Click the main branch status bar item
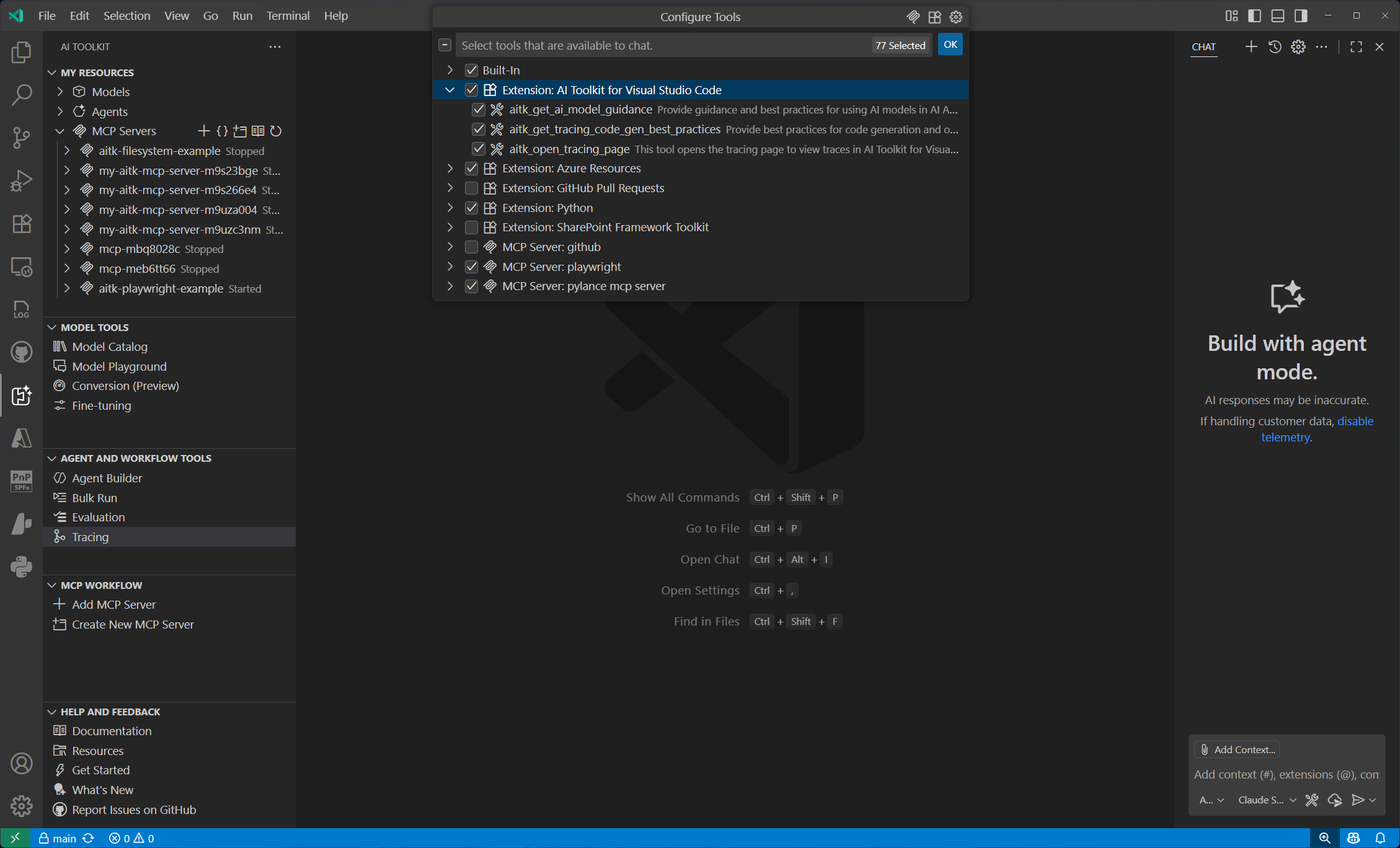Screen dimensions: 1400x848 pyautogui.click(x=58, y=838)
